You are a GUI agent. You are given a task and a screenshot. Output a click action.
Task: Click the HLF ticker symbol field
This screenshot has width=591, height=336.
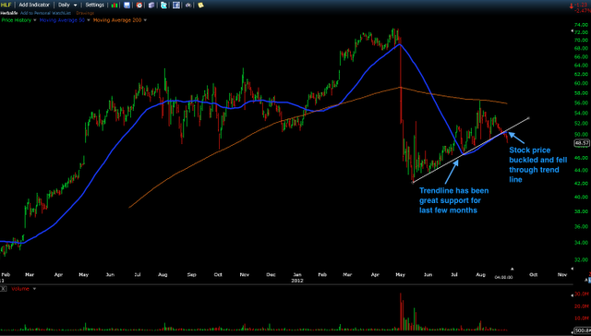[6, 5]
